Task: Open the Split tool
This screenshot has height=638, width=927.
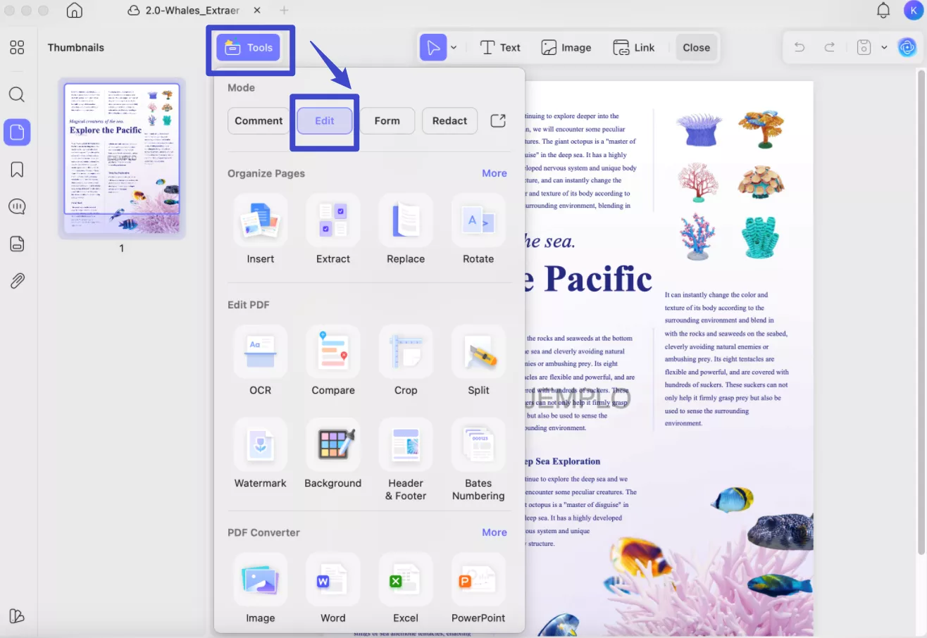Action: pos(478,362)
